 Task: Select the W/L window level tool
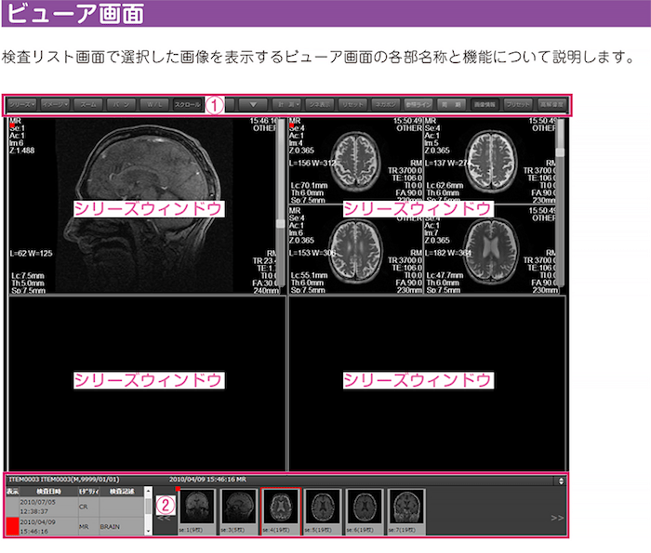click(x=154, y=105)
